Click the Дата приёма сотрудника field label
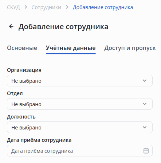The width and height of the screenshot is (161, 163). coord(39,140)
